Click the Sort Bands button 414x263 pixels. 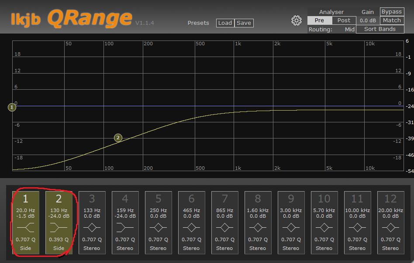(x=380, y=29)
